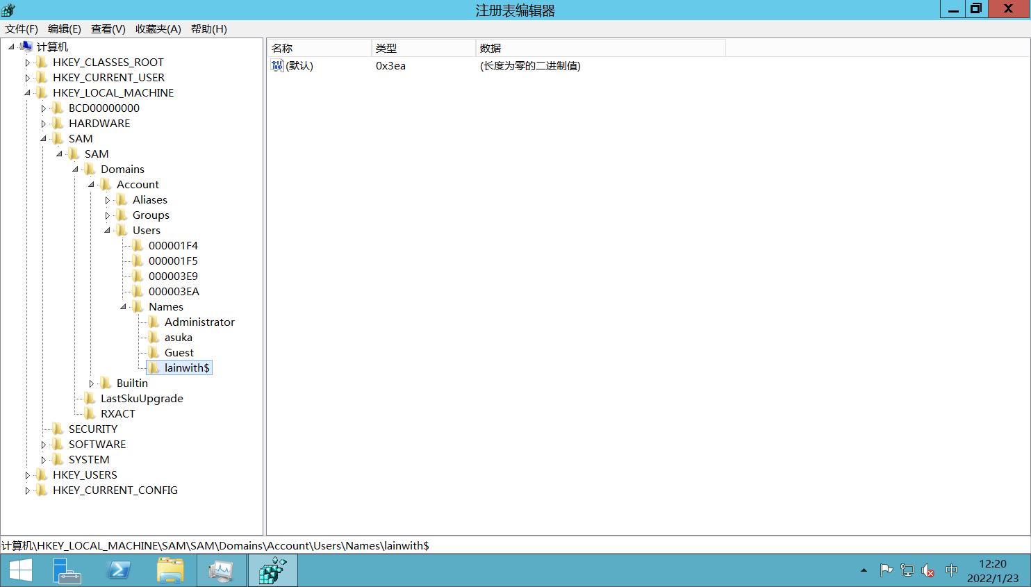The height and width of the screenshot is (587, 1031).
Task: Click the HARDWARE key folder icon
Action: [x=58, y=123]
